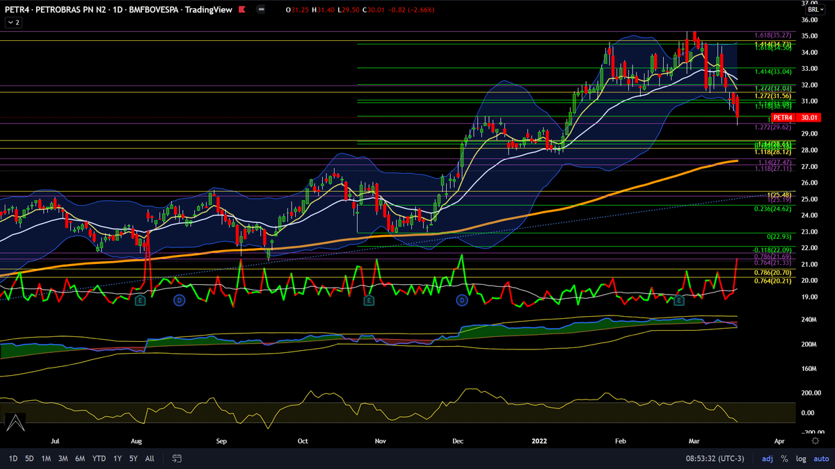Select the 5Y time range
This screenshot has width=835, height=469.
133,459
